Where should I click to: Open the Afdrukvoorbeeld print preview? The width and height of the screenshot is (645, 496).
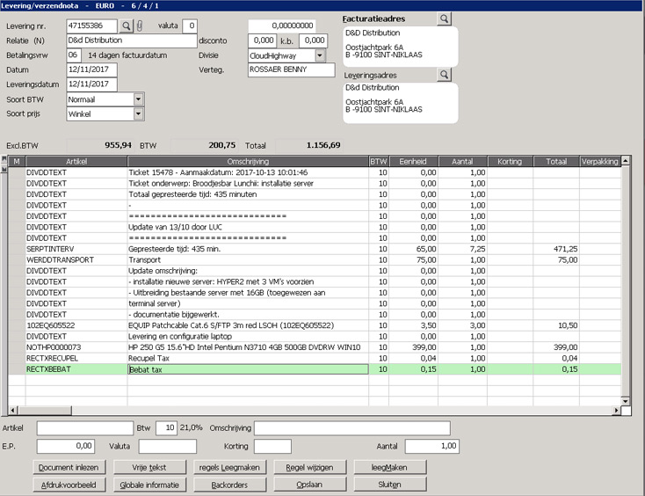pyautogui.click(x=69, y=485)
